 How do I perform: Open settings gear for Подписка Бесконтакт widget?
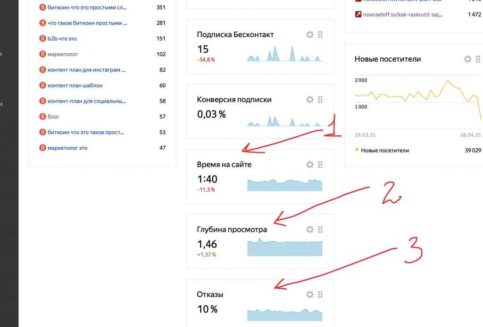(x=310, y=34)
